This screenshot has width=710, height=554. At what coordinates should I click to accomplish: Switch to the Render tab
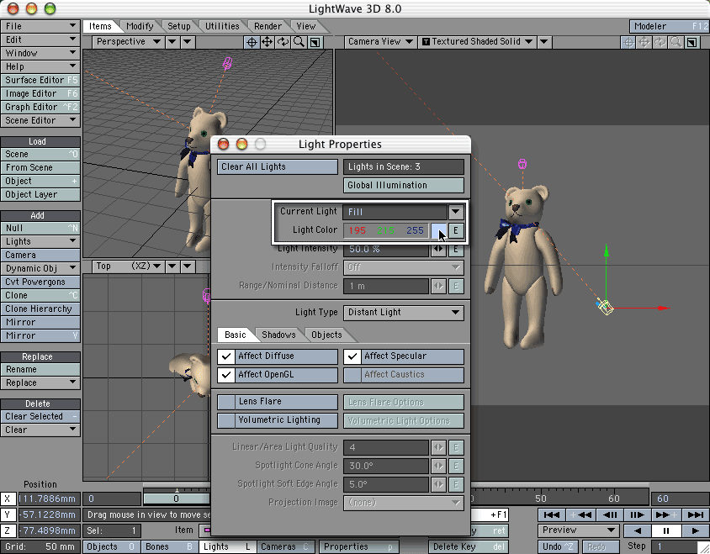(268, 26)
